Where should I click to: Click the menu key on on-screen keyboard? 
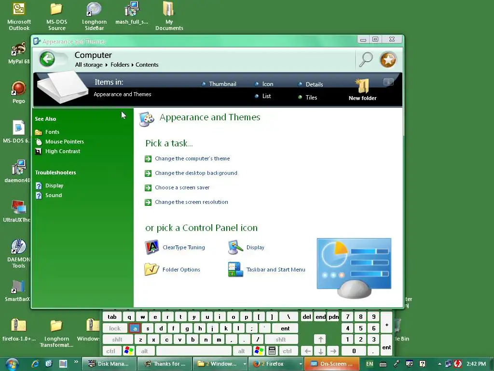tap(272, 351)
